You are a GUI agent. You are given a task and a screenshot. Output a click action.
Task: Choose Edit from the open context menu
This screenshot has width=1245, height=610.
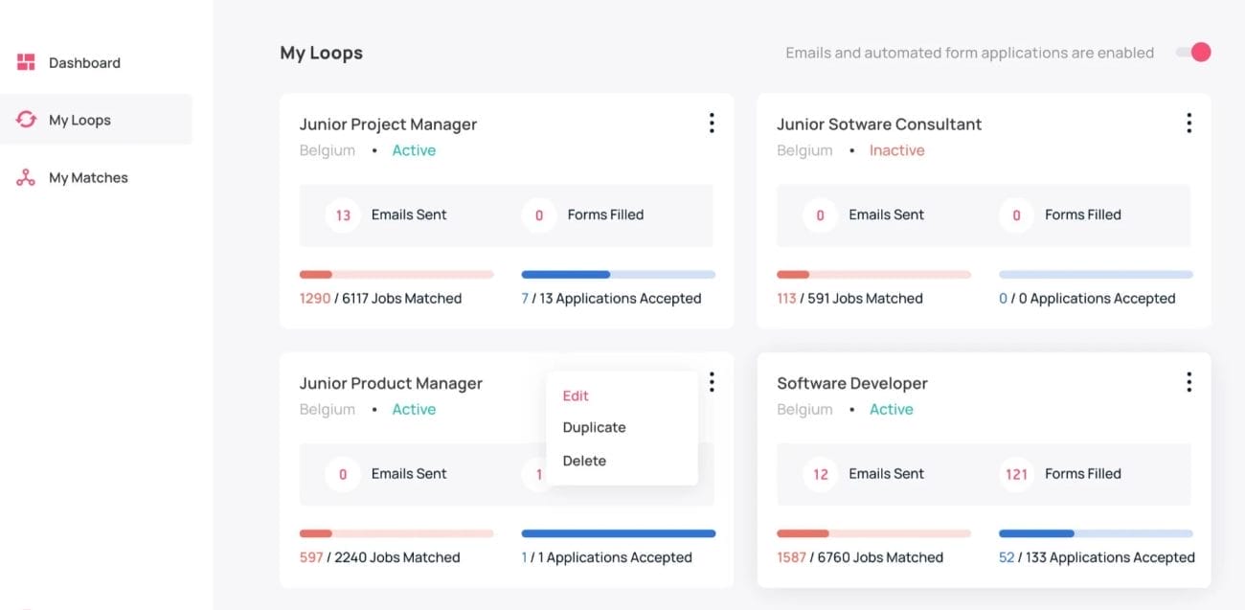[x=575, y=395]
